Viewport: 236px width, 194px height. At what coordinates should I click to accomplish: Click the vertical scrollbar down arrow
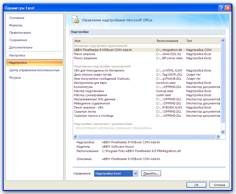coord(223,132)
